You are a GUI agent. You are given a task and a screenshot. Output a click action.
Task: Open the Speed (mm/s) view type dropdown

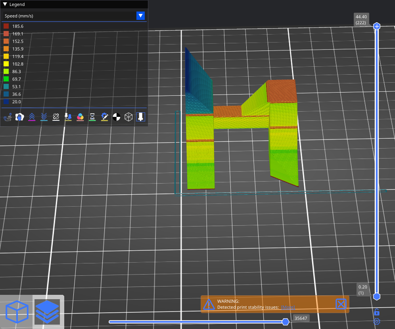tap(140, 16)
